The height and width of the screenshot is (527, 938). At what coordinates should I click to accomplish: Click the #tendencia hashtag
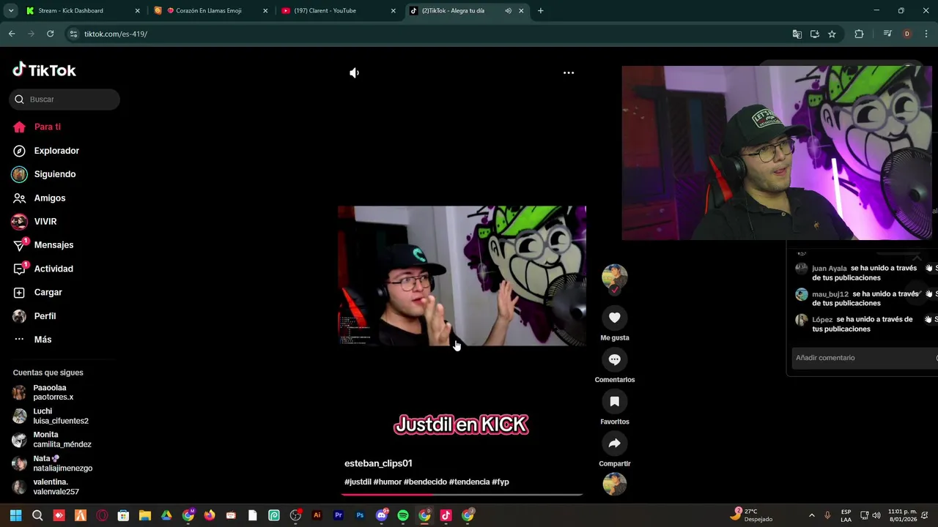[x=469, y=482]
